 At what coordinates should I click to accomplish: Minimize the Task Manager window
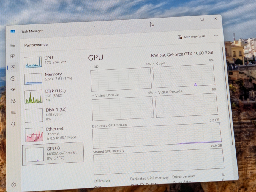[189, 20]
